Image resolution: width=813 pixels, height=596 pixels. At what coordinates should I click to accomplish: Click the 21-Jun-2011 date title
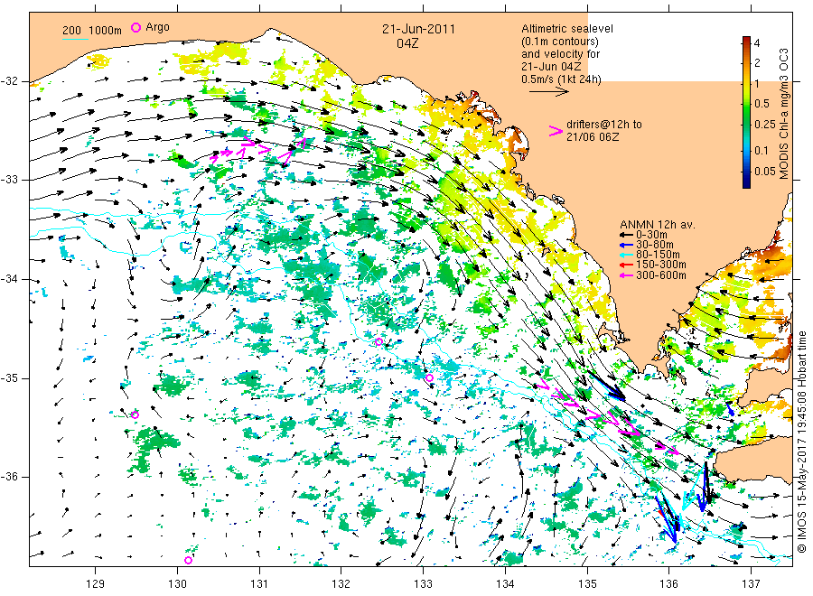click(418, 30)
